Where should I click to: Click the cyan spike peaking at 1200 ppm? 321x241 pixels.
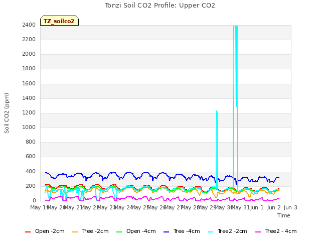pos(217,150)
